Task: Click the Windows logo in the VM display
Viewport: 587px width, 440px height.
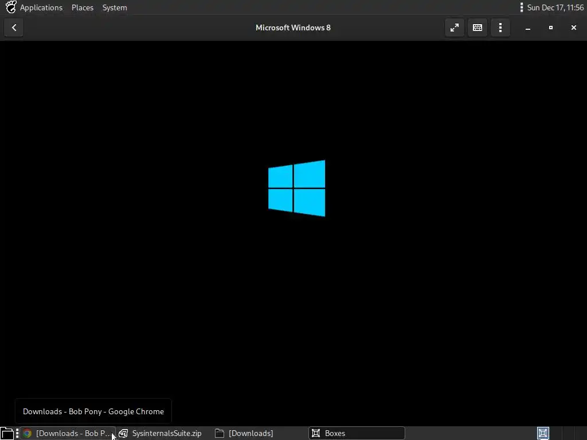Action: [296, 188]
